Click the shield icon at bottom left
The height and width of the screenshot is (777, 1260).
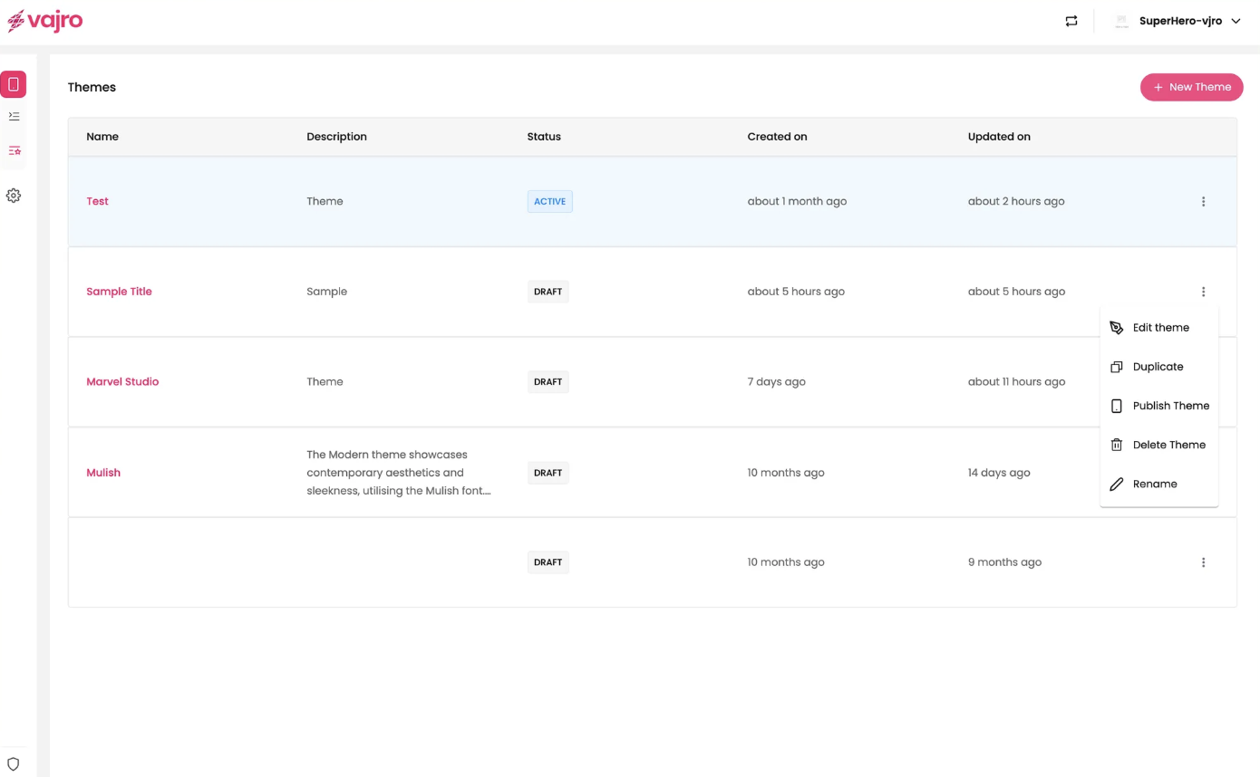(x=14, y=763)
